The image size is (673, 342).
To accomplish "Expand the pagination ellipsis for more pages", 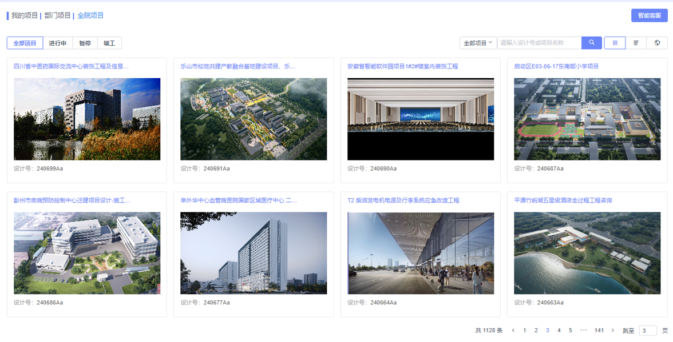I will coord(583,331).
